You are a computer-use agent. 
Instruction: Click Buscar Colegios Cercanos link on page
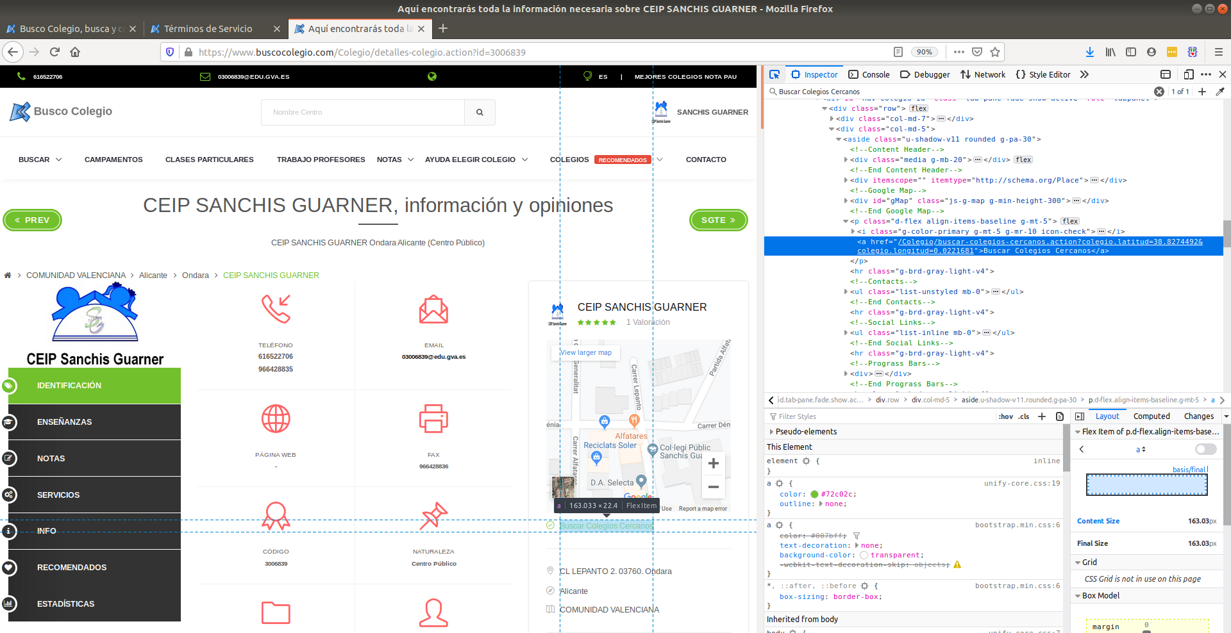(607, 526)
